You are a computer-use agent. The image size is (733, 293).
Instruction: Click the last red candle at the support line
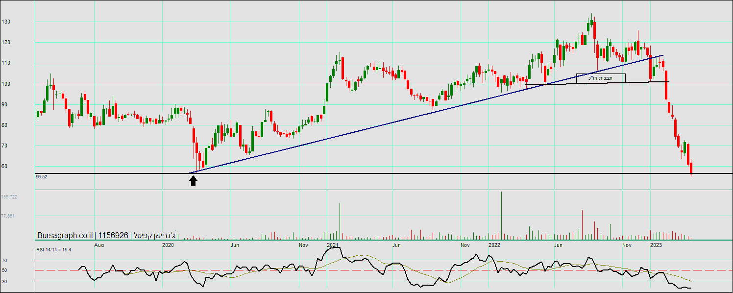tap(691, 169)
